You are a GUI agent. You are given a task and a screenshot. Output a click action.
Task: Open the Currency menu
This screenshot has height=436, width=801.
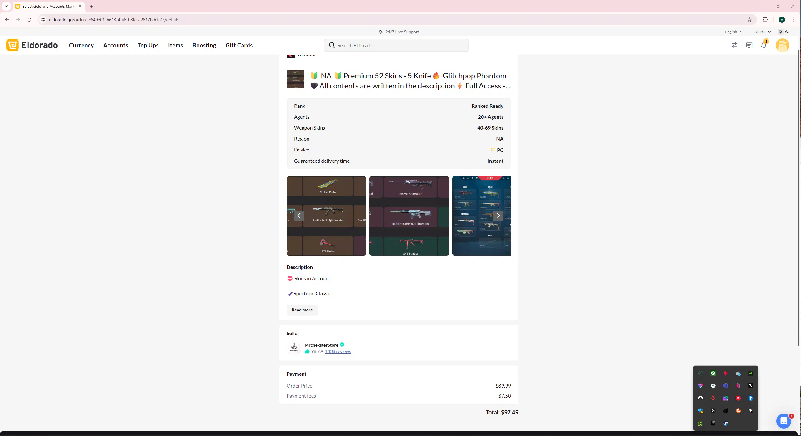(81, 45)
